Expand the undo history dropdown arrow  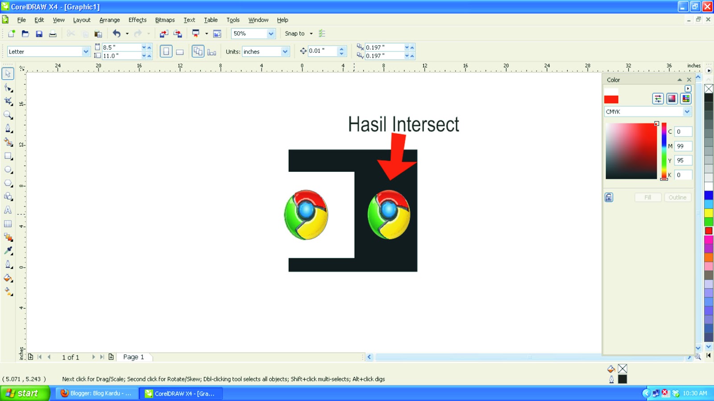(x=127, y=33)
